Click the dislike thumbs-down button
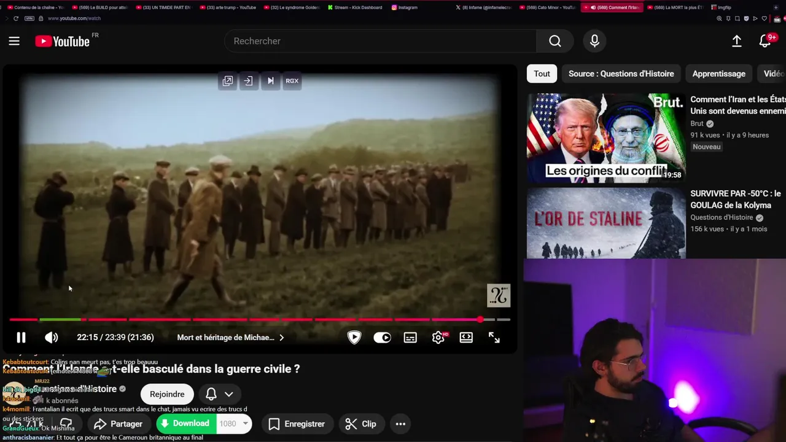The height and width of the screenshot is (442, 786). pos(66,424)
